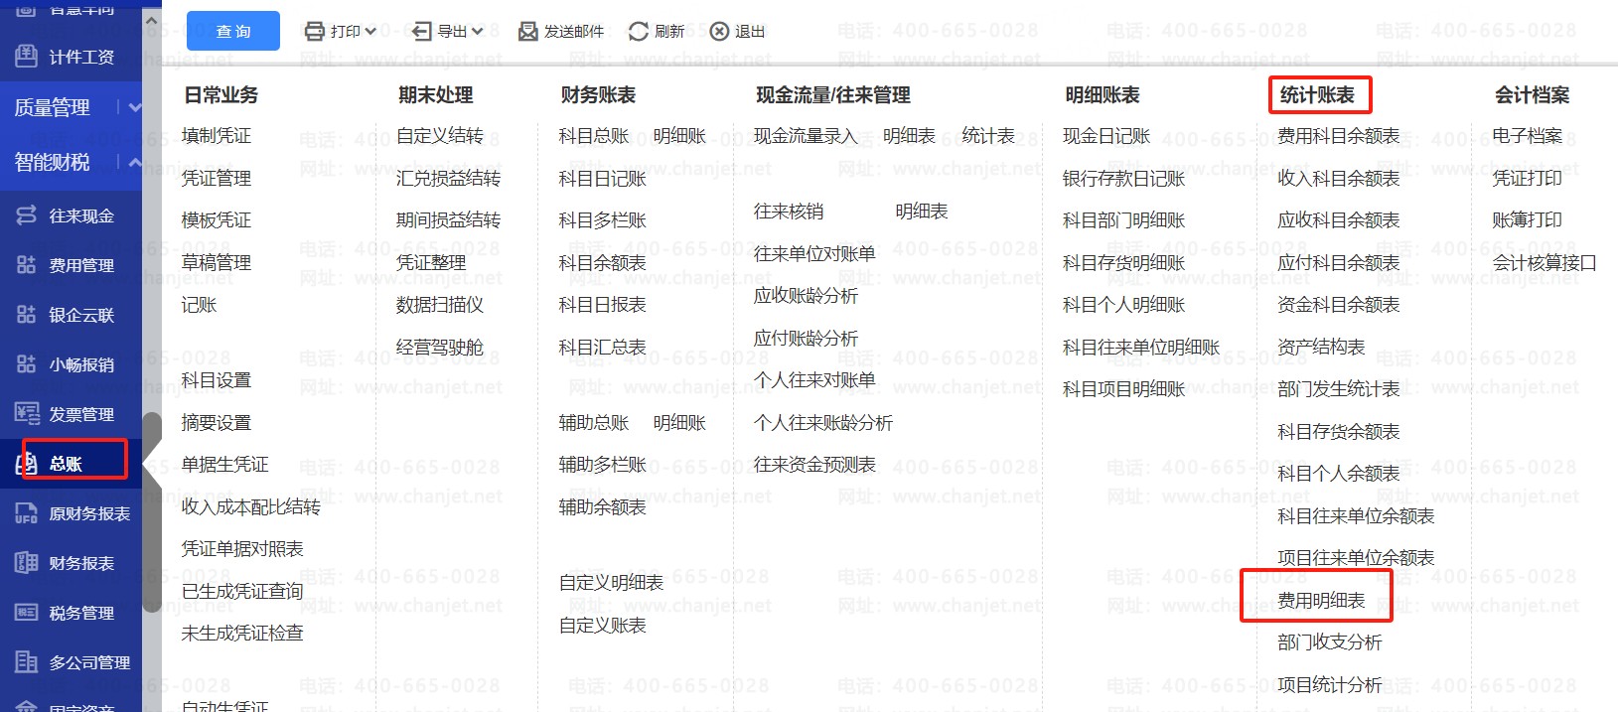
Task: Open 部门收支分析
Action: coord(1330,642)
